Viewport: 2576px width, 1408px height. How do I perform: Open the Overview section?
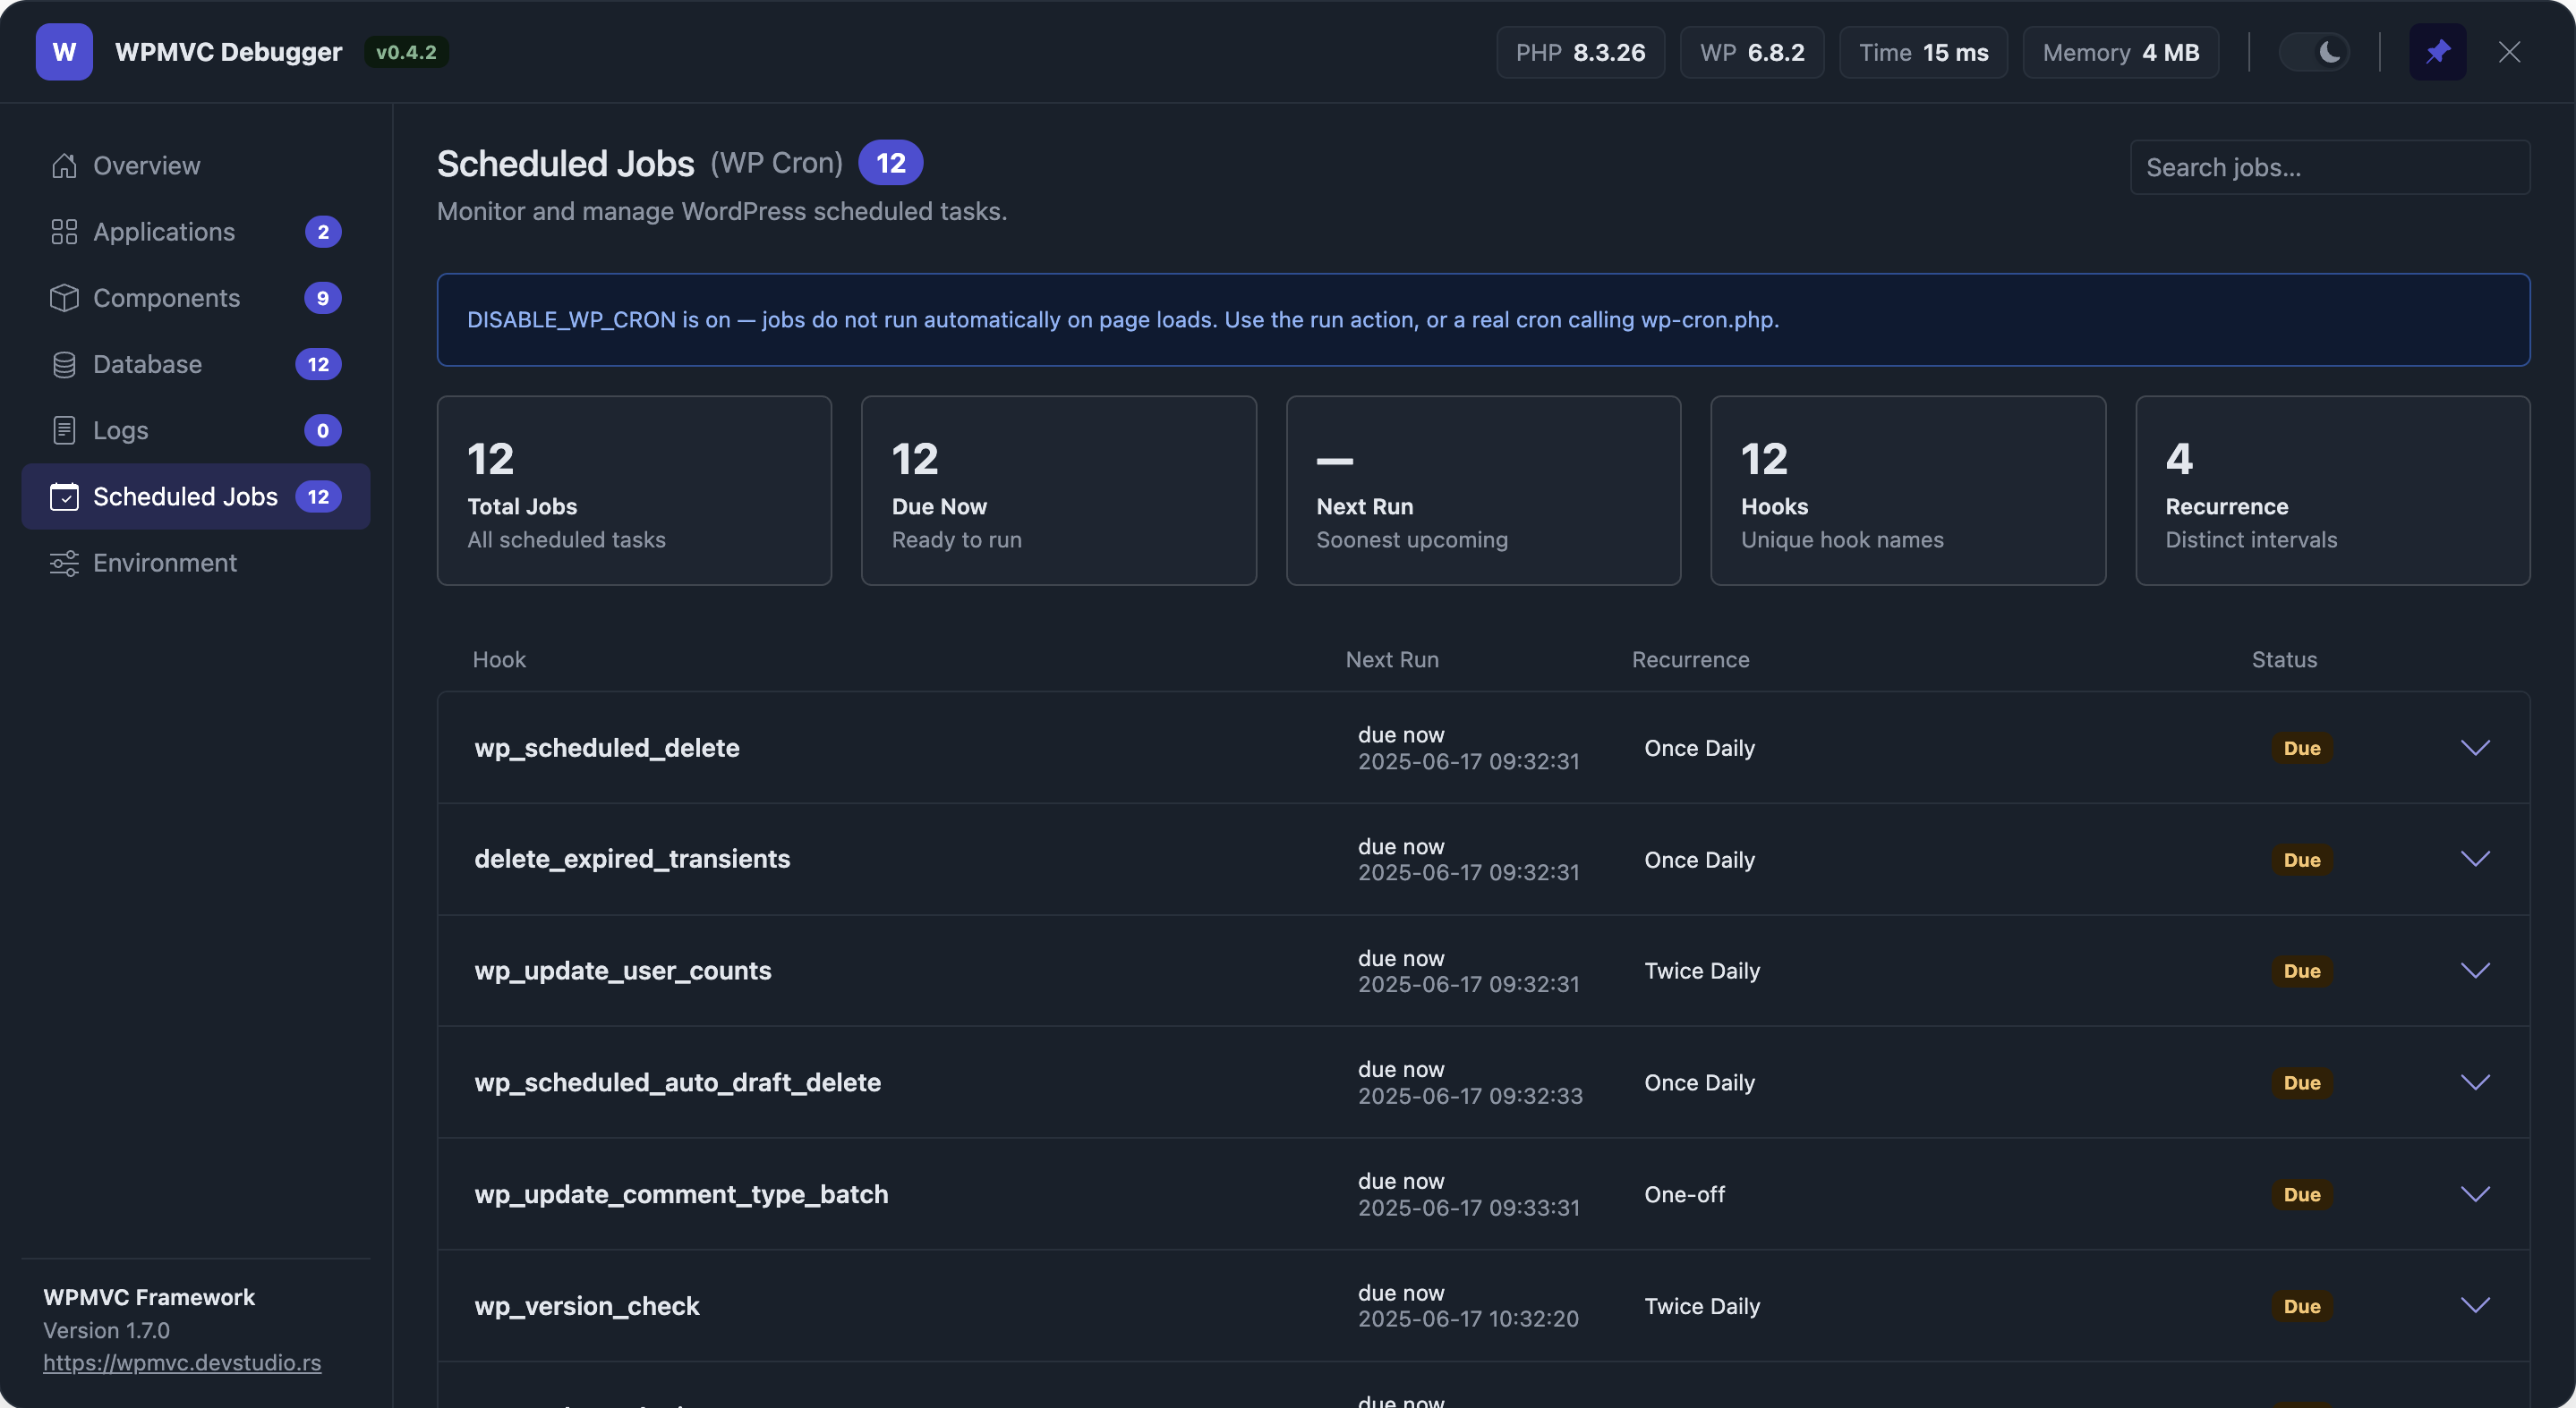click(196, 165)
